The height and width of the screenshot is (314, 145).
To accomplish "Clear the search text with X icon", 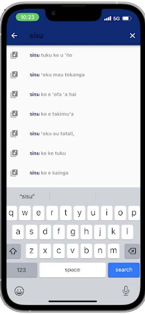I will pyautogui.click(x=132, y=36).
